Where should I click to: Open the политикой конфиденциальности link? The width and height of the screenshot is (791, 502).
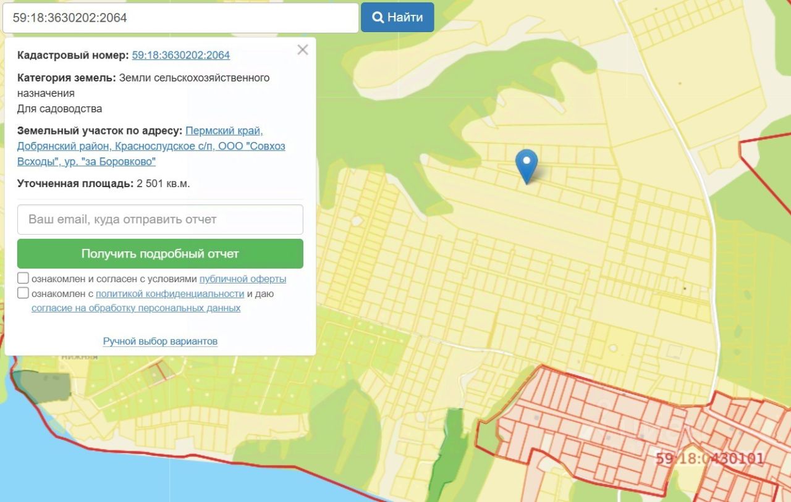click(x=170, y=293)
